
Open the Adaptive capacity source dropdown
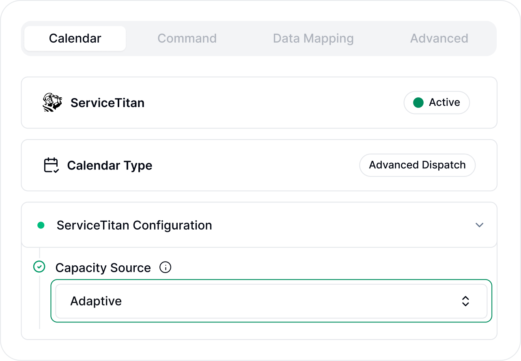tap(271, 301)
